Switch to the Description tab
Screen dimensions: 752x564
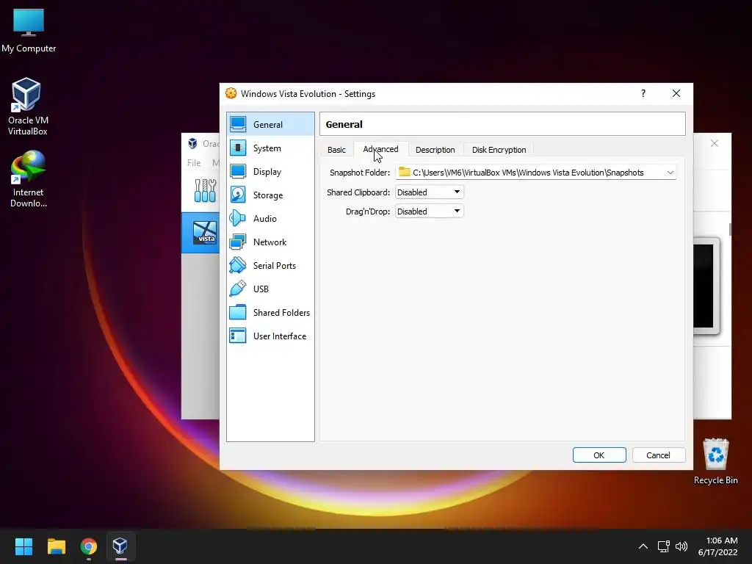pyautogui.click(x=435, y=150)
